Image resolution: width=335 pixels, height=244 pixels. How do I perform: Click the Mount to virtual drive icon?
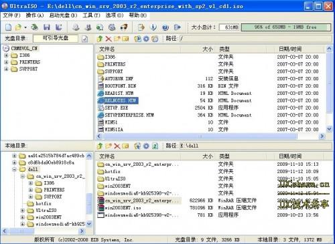point(100,27)
